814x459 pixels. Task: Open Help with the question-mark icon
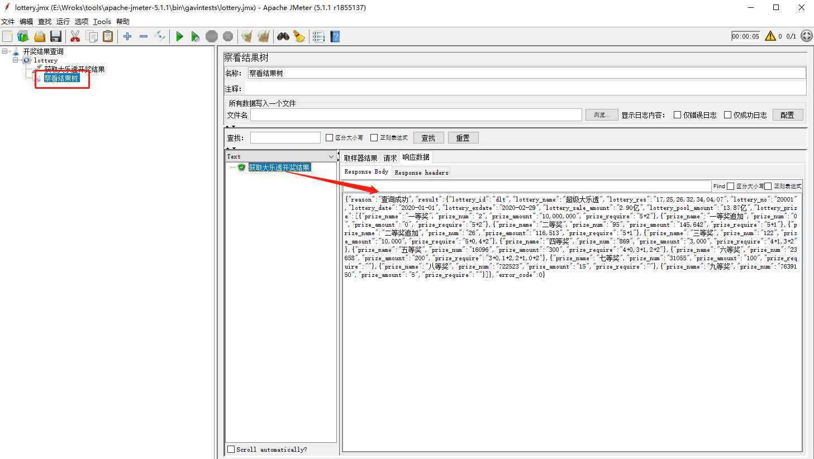(x=335, y=36)
